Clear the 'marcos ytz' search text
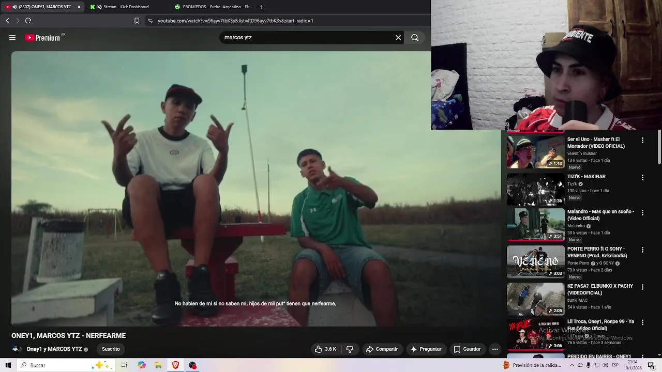662x372 pixels. tap(398, 38)
